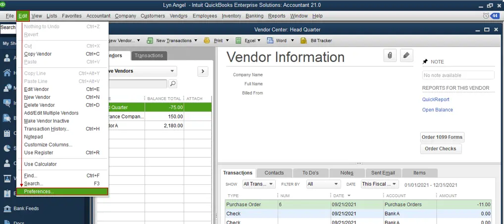
Task: Click the New Transactions toolbar icon
Action: 150,41
